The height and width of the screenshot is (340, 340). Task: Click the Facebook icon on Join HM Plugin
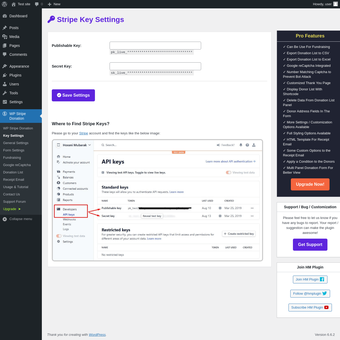click(322, 279)
